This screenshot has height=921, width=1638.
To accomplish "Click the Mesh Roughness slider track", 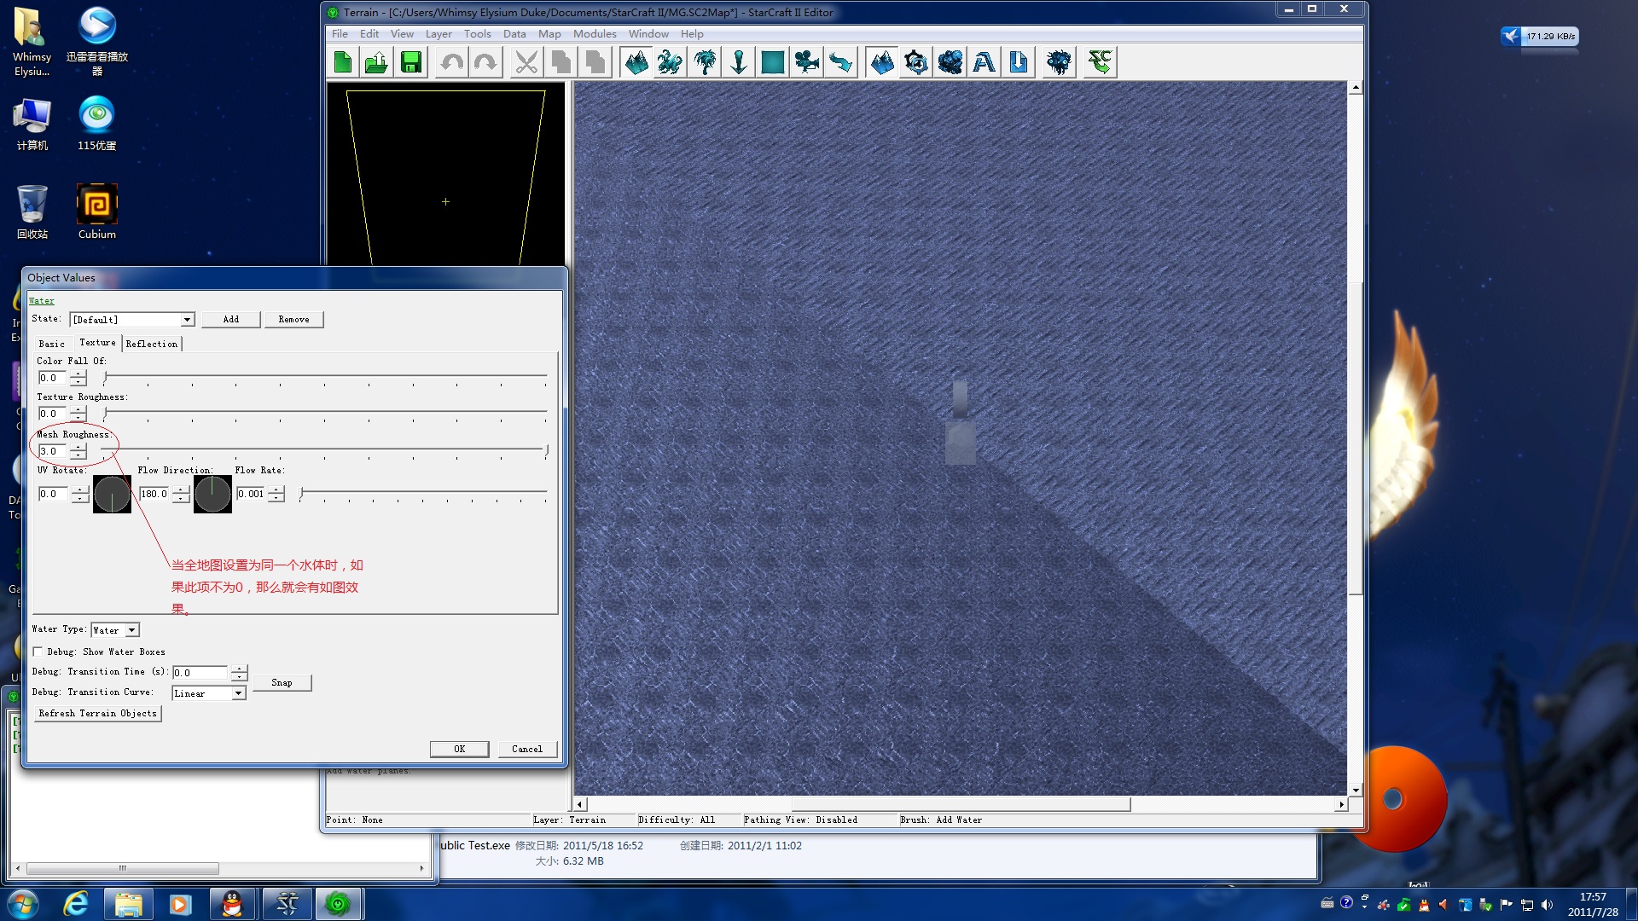I will click(x=325, y=449).
